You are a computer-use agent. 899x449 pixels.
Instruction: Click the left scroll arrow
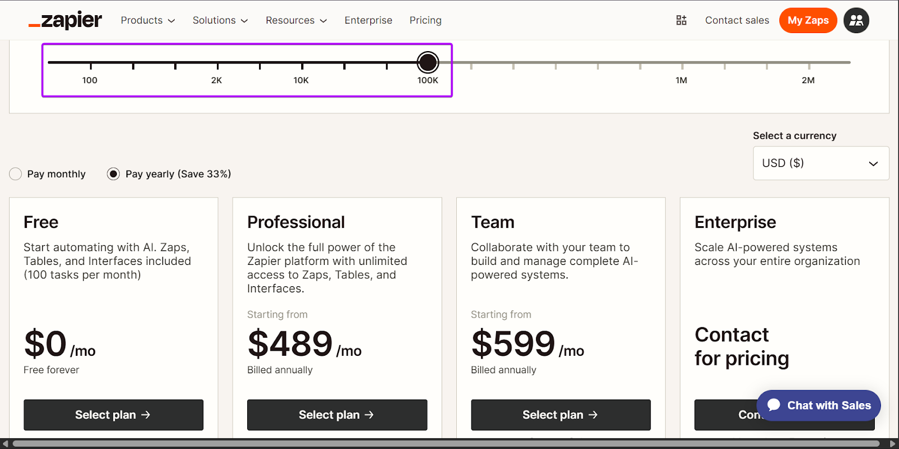click(5, 444)
